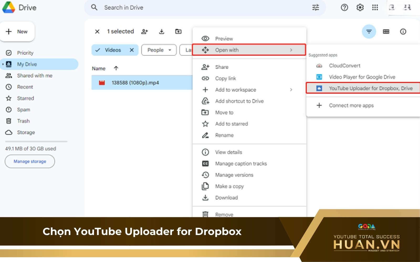Choose Share in context menu
Image resolution: width=420 pixels, height=262 pixels.
249,67
